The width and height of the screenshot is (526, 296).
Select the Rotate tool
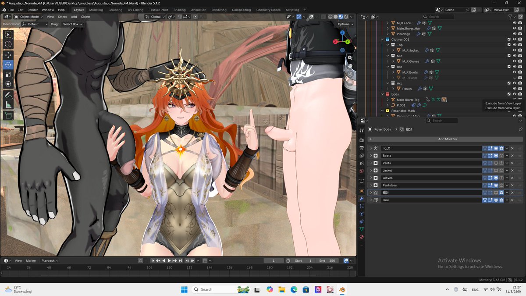pyautogui.click(x=8, y=64)
